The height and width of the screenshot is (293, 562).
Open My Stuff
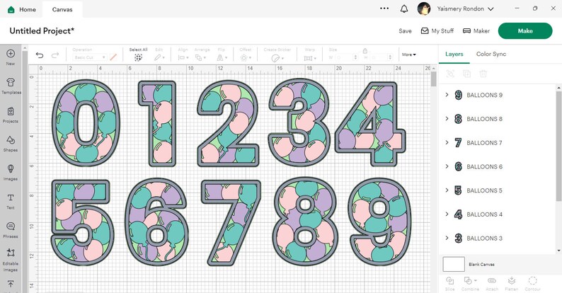(437, 31)
